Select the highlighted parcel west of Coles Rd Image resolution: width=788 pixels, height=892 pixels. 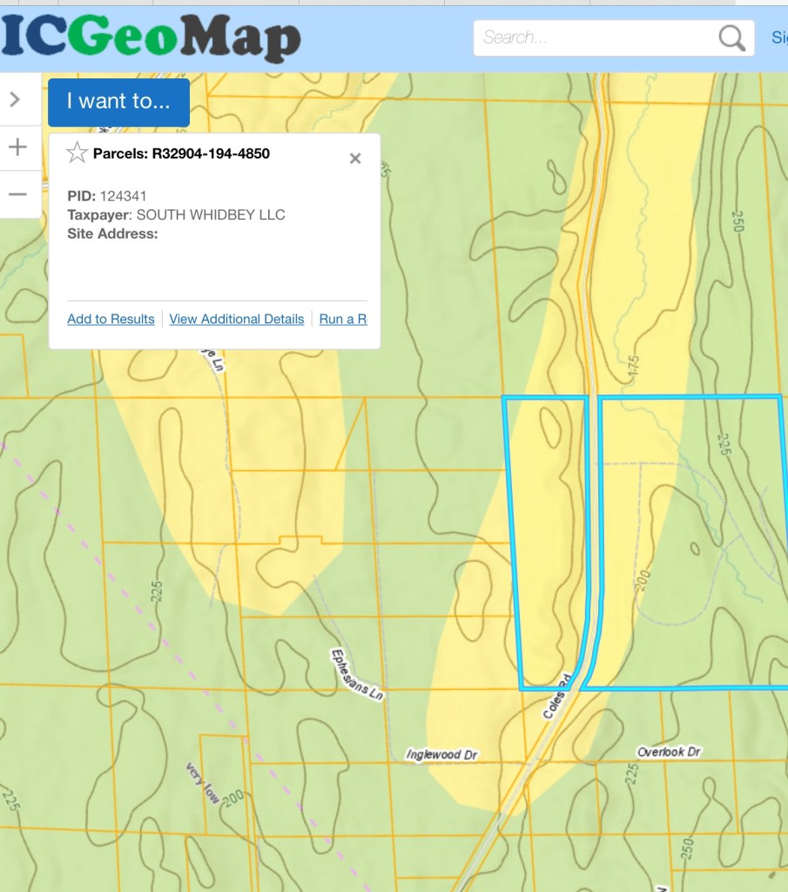pyautogui.click(x=549, y=540)
